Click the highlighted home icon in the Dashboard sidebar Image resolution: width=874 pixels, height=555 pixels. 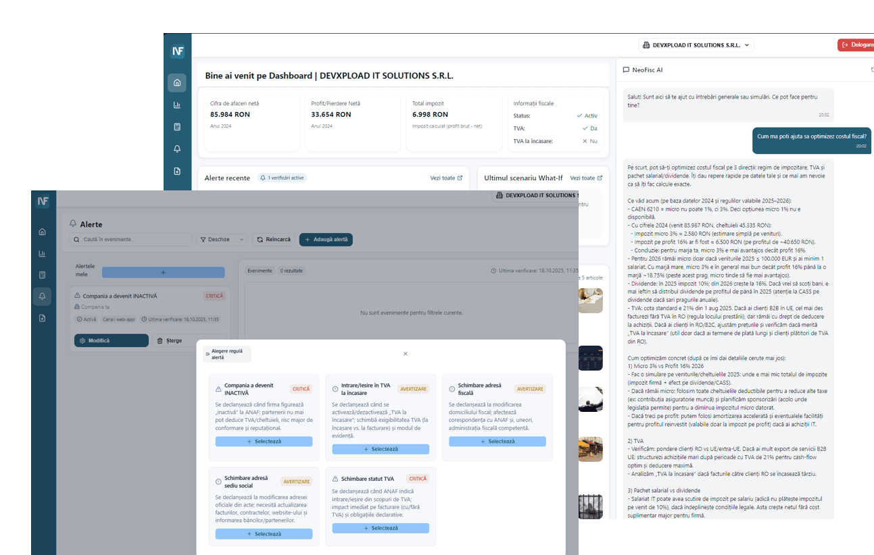click(177, 83)
